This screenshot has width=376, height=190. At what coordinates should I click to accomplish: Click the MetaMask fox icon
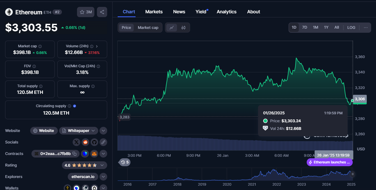point(94,154)
